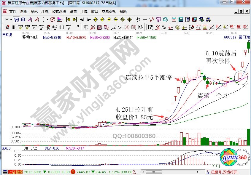Screen dimensions: 251x175
Task: Click the 移动均线 indicator label
Action: (30, 38)
